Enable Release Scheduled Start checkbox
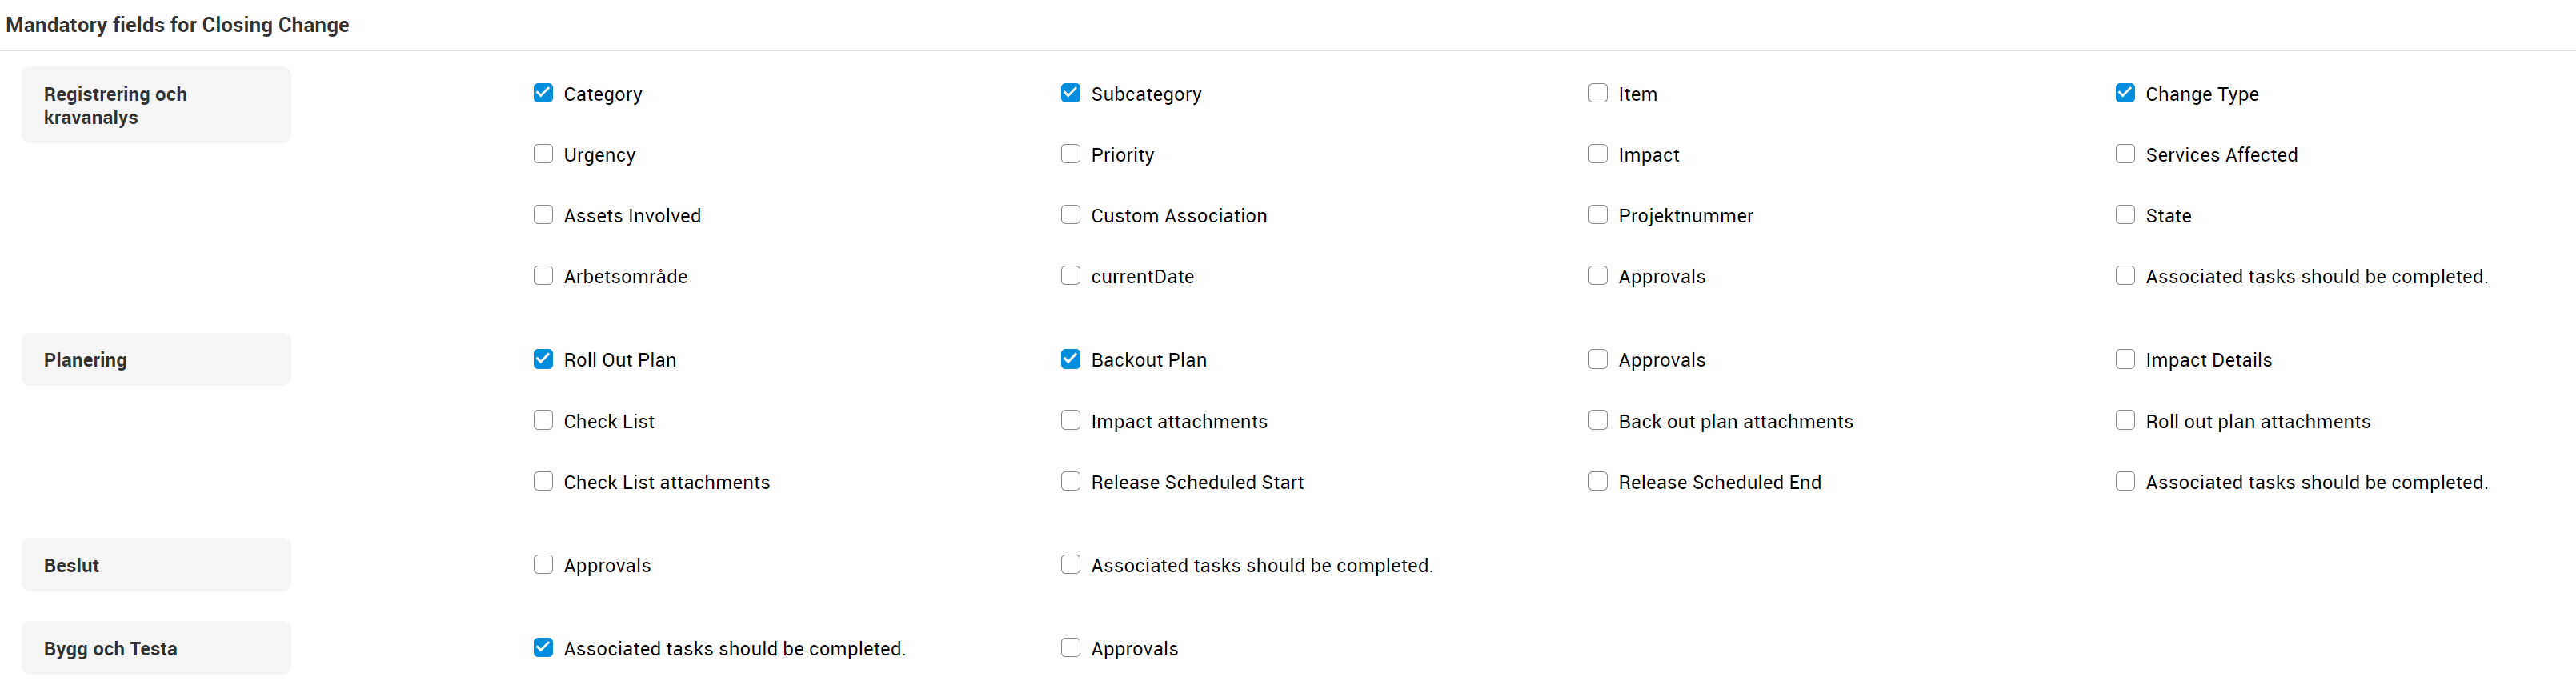The height and width of the screenshot is (681, 2576). [x=1070, y=482]
